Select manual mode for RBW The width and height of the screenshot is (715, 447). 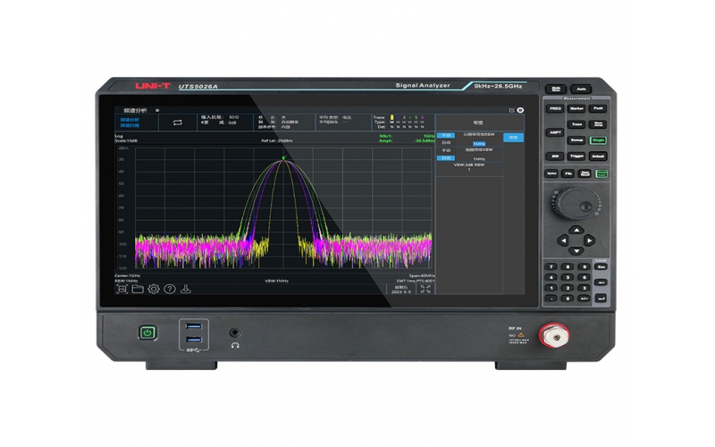tap(446, 136)
